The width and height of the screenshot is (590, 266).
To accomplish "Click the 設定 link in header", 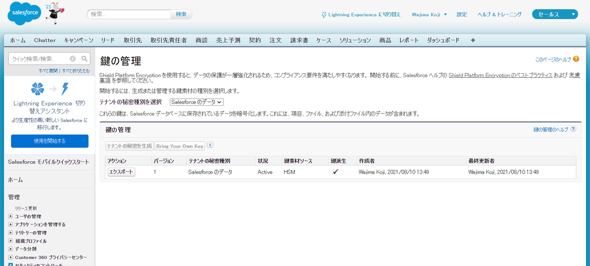I will [462, 15].
